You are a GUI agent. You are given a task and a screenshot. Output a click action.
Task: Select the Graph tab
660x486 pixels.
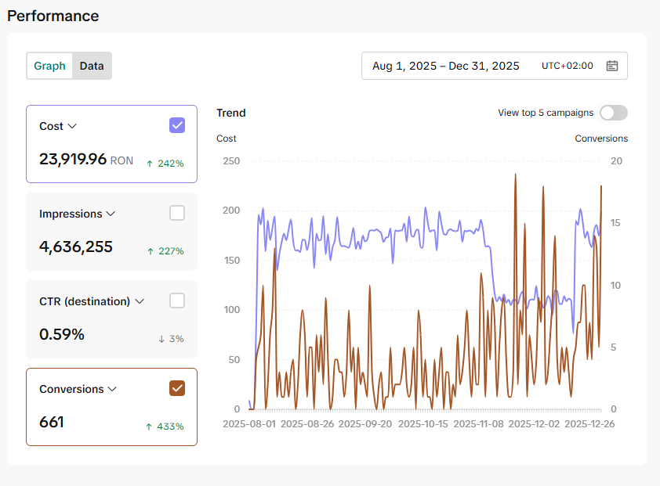[x=49, y=66]
